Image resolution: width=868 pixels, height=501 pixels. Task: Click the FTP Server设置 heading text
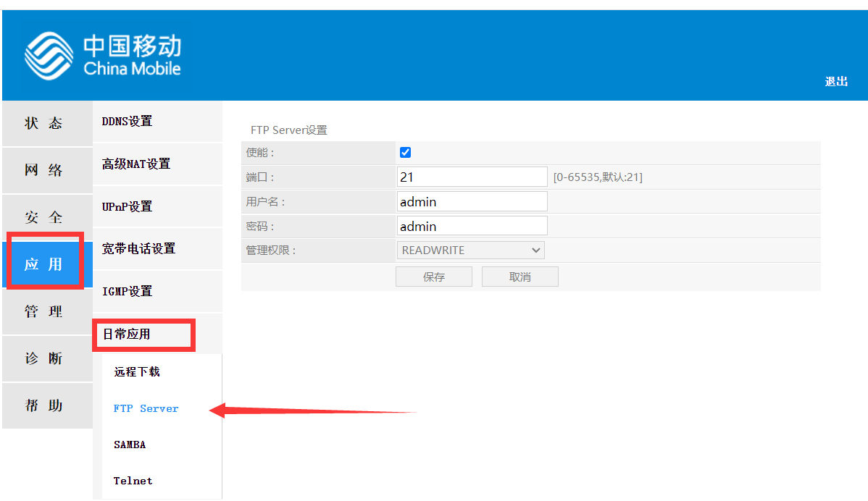point(289,130)
